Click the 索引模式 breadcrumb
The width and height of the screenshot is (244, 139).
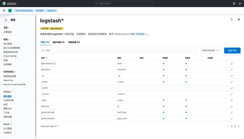coord(40,10)
